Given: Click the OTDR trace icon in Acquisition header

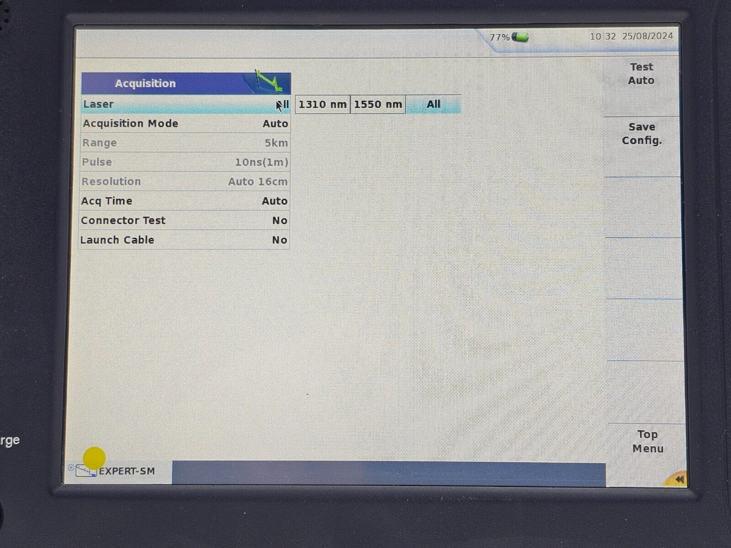Looking at the screenshot, I should tap(269, 82).
